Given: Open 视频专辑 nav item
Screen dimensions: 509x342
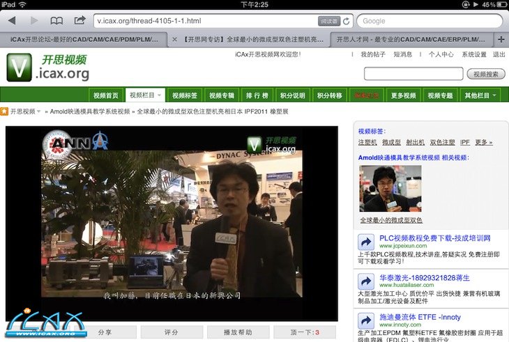Looking at the screenshot, I should (x=222, y=95).
